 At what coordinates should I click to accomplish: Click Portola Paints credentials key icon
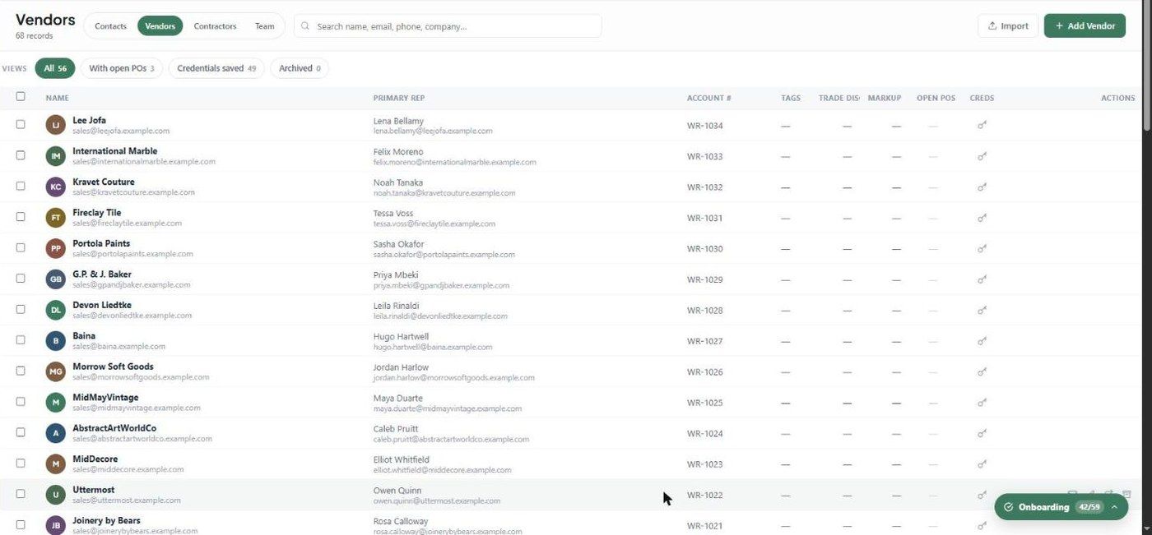point(982,248)
